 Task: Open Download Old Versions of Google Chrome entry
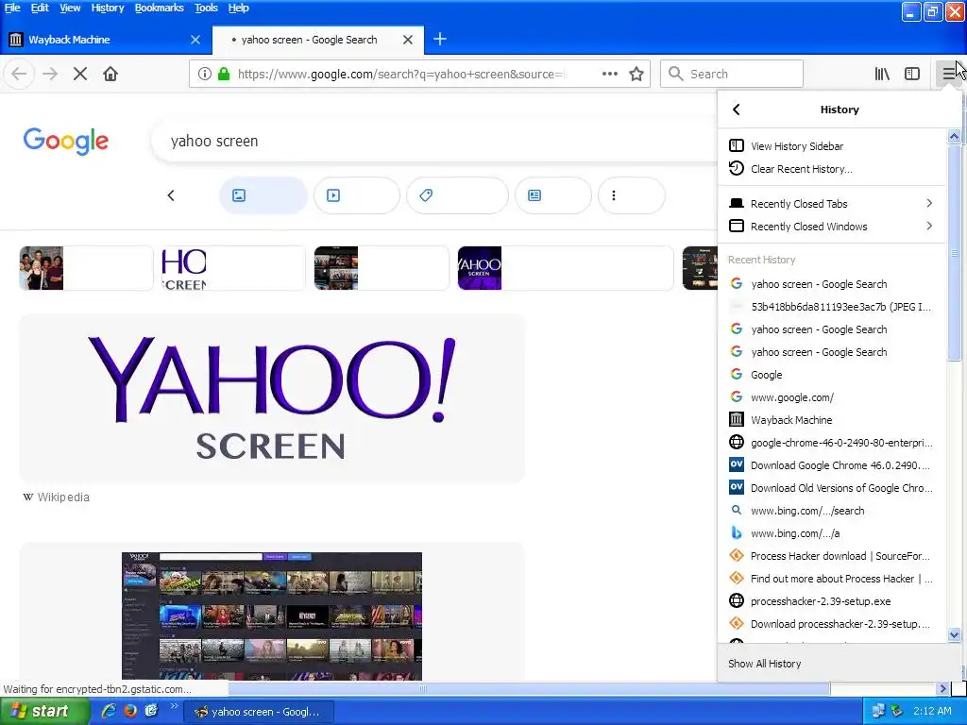(831, 488)
